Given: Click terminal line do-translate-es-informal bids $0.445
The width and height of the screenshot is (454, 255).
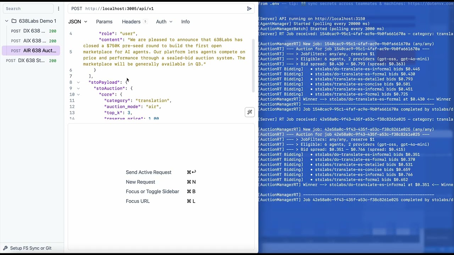Looking at the screenshot, I should coord(339,69).
